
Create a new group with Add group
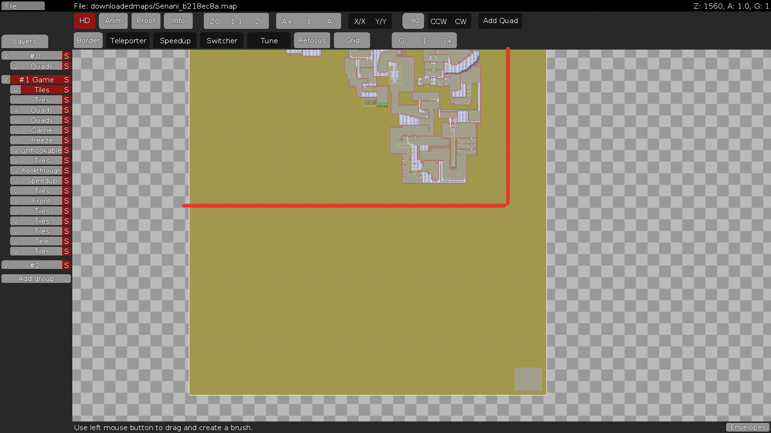(36, 278)
